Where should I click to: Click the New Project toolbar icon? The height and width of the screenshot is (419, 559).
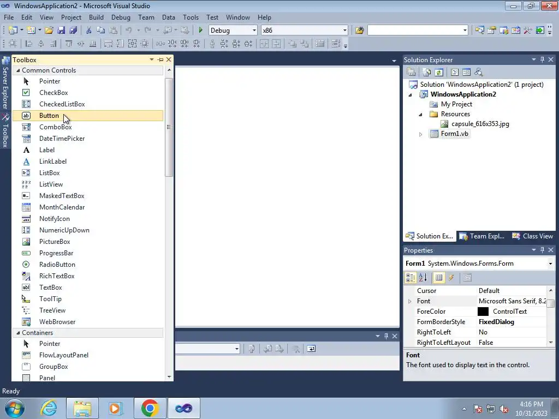click(13, 31)
